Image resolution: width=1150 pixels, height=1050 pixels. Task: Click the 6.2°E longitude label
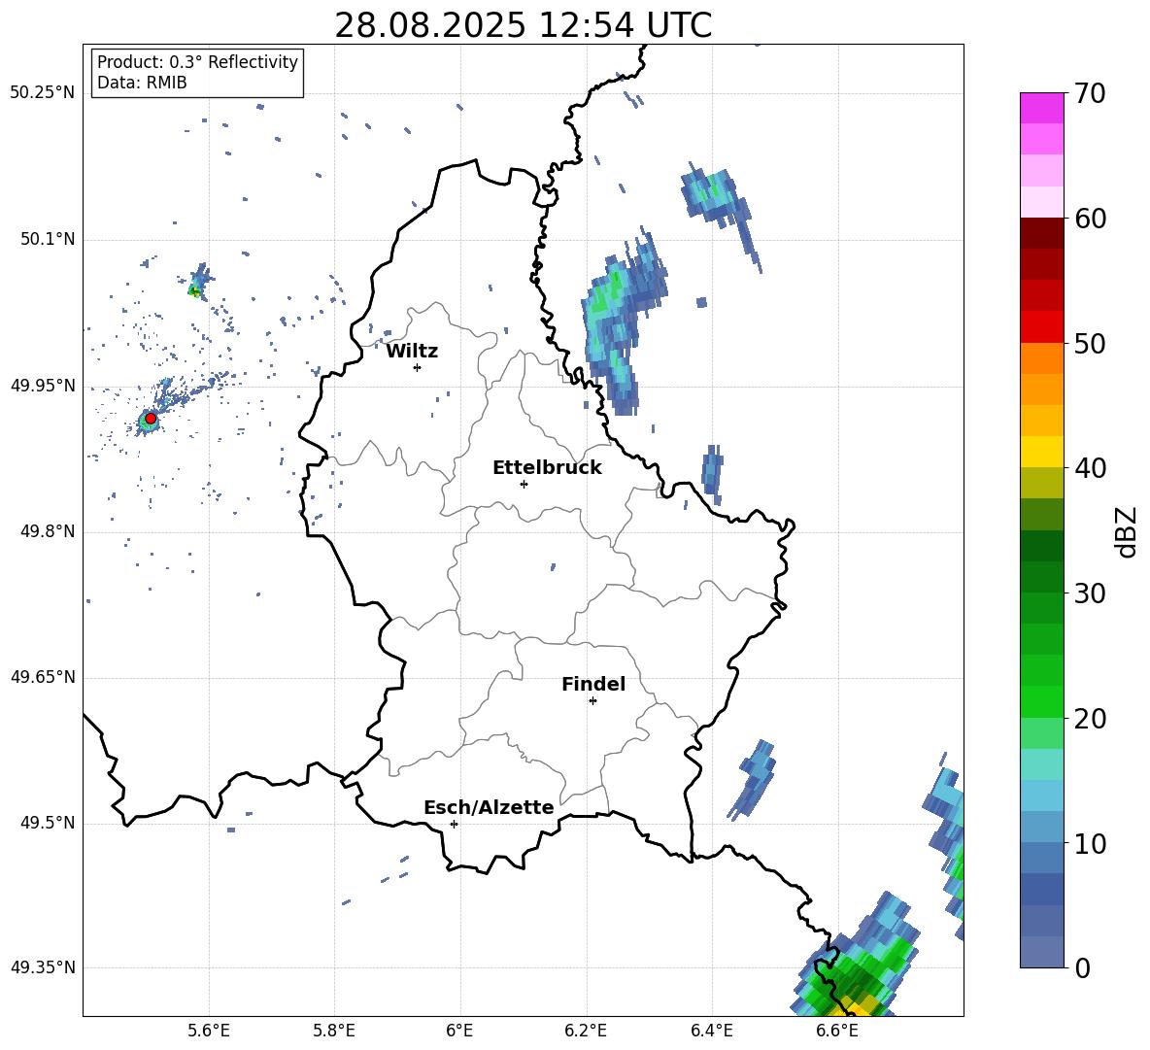pos(586,1031)
